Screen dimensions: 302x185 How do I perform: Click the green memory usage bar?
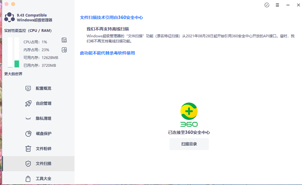[x=17, y=64]
